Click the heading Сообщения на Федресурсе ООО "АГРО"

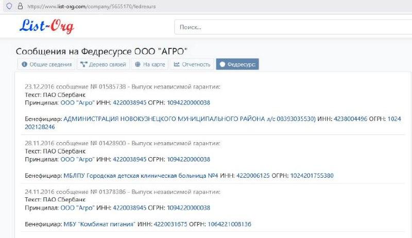click(101, 51)
